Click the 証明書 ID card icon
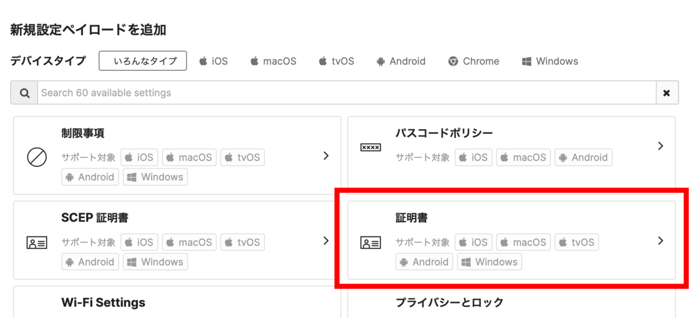Screen dimensions: 700x318 click(370, 242)
